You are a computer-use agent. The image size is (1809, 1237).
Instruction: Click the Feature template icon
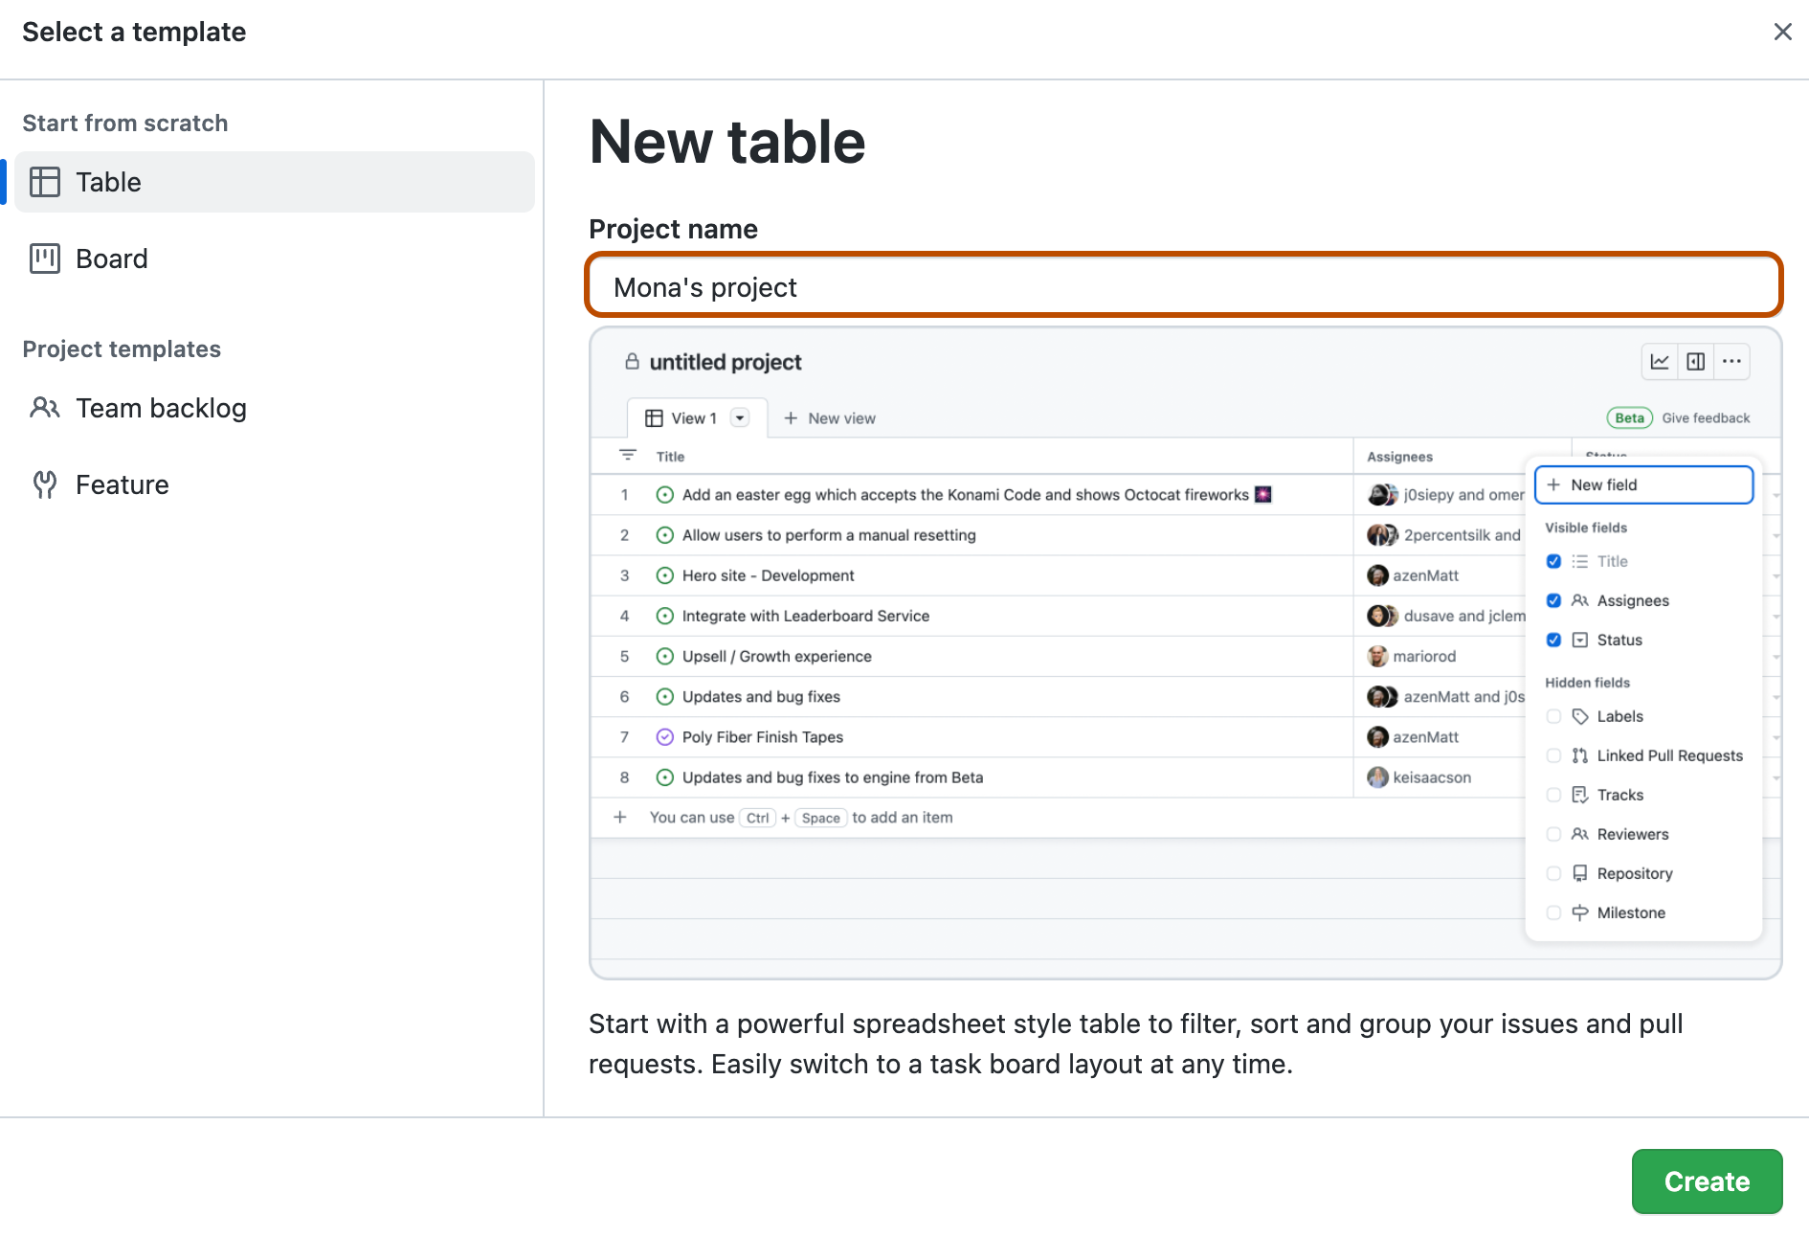click(x=45, y=484)
